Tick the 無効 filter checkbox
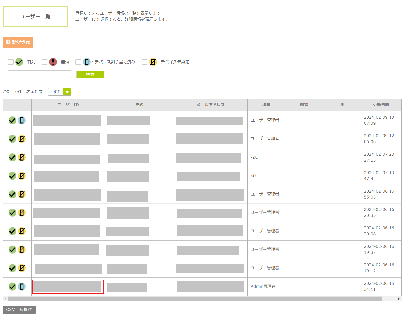Screen dimensions: 408x315 tap(44, 62)
